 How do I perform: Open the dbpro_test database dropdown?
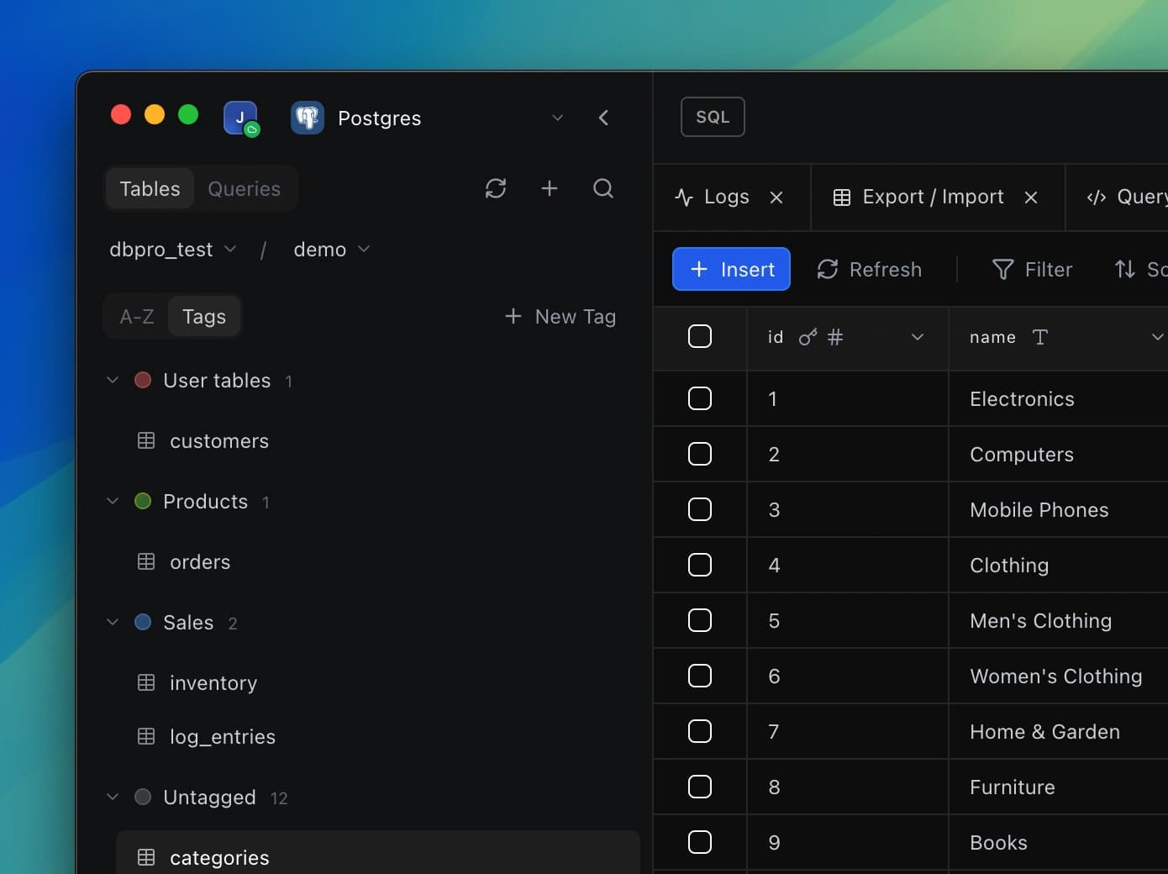tap(173, 250)
